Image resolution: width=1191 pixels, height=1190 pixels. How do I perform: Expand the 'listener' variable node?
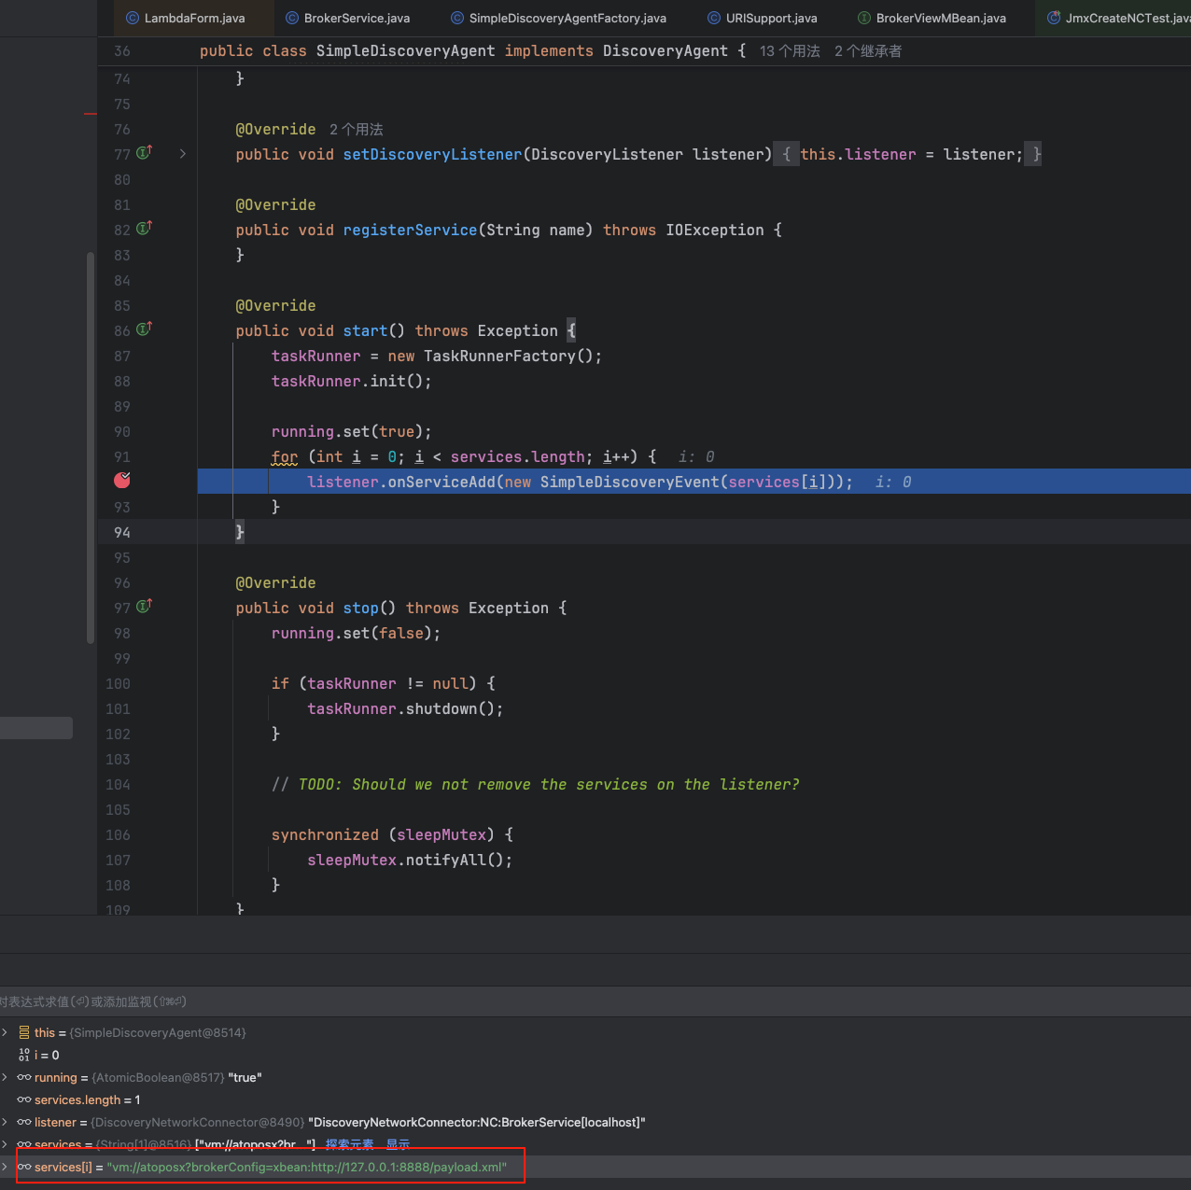pyautogui.click(x=6, y=1122)
